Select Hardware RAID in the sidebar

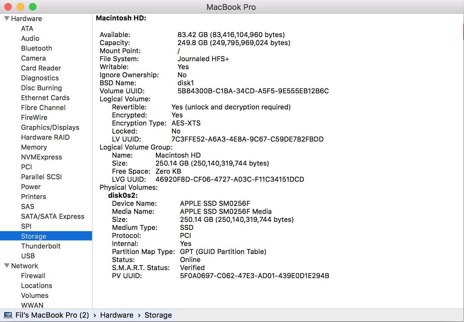pyautogui.click(x=45, y=137)
